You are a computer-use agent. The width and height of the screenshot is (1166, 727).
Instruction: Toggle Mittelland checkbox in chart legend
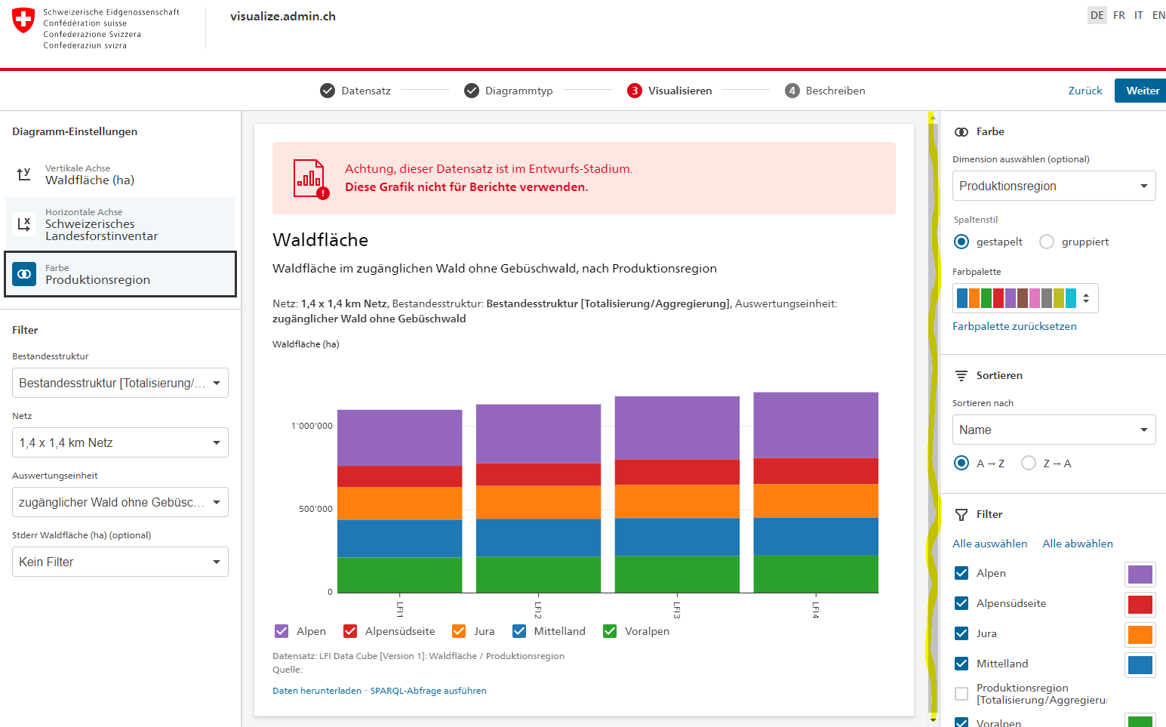tap(519, 631)
